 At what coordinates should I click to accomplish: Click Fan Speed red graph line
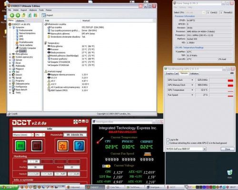tap(230, 96)
